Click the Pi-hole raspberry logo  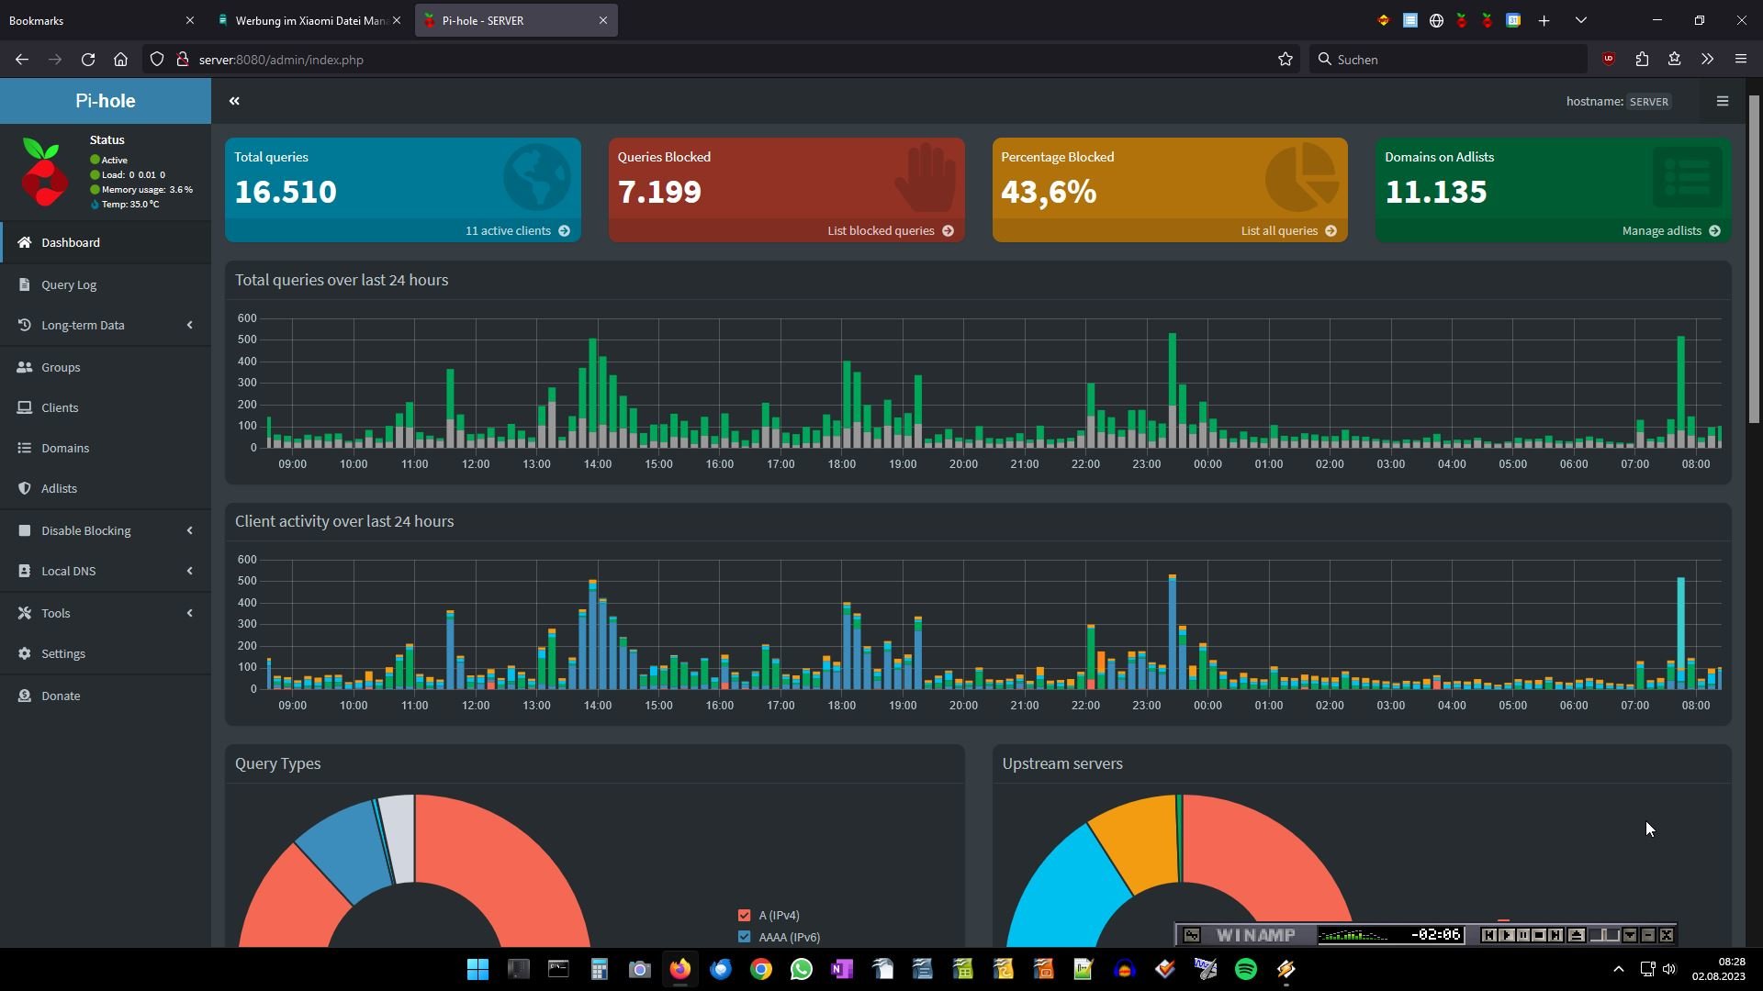44,173
